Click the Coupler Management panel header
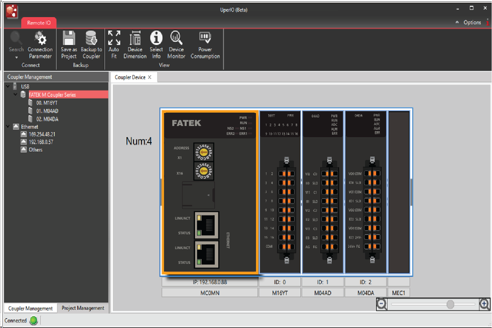Screen dimensions: 492x328 pyautogui.click(x=56, y=77)
